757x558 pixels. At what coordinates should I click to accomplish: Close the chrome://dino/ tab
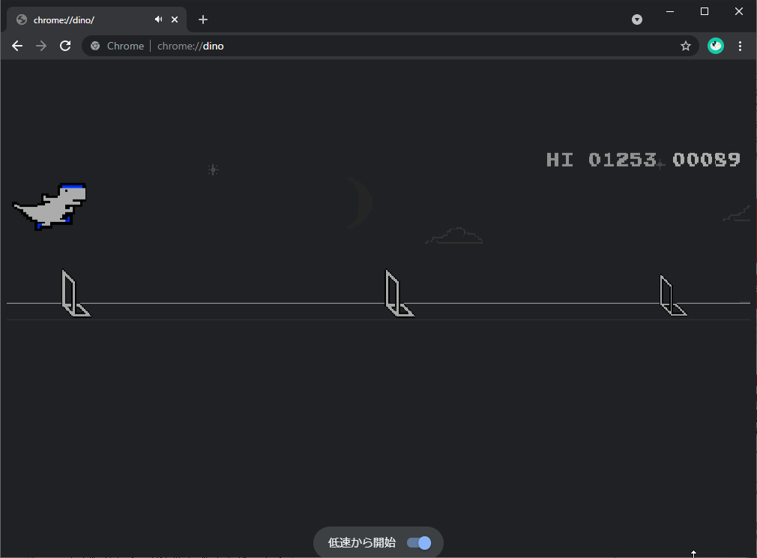coord(175,19)
